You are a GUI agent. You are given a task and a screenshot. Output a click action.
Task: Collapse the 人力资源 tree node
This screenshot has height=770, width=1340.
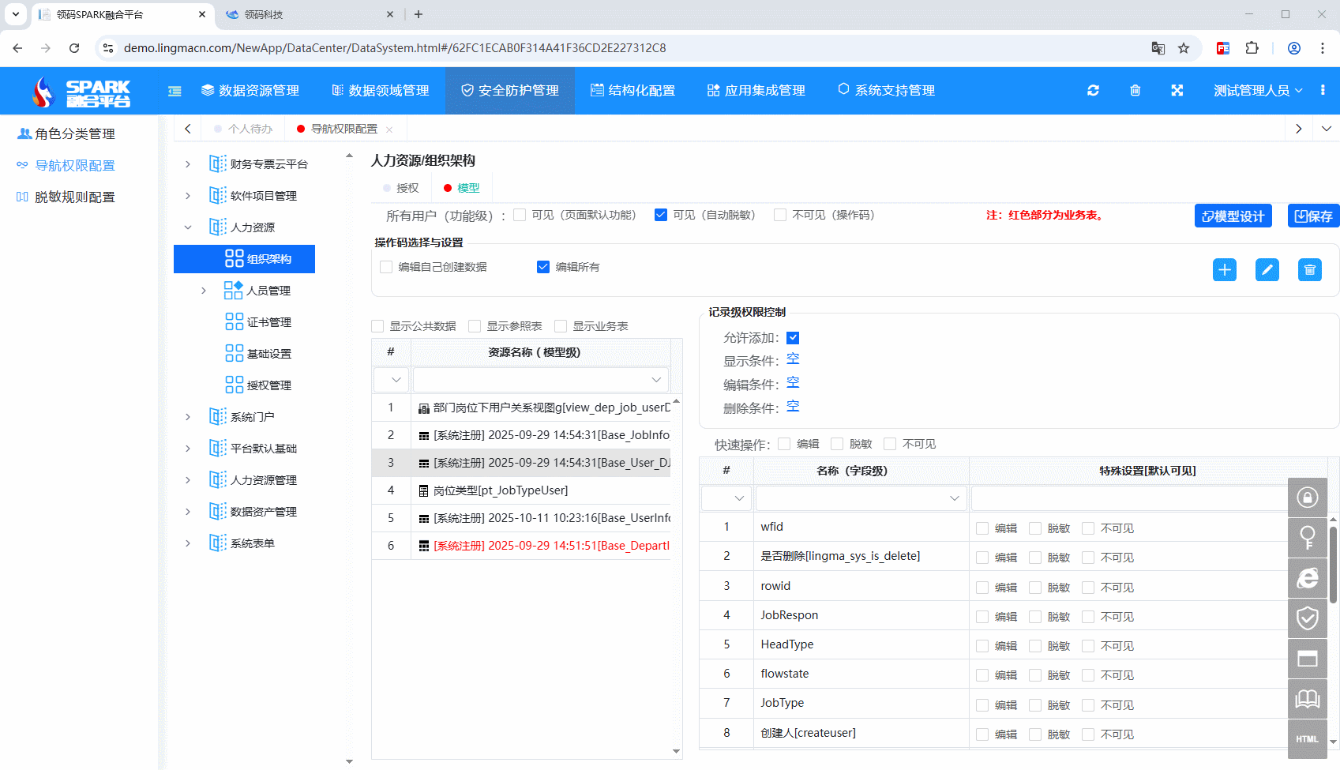tap(187, 227)
